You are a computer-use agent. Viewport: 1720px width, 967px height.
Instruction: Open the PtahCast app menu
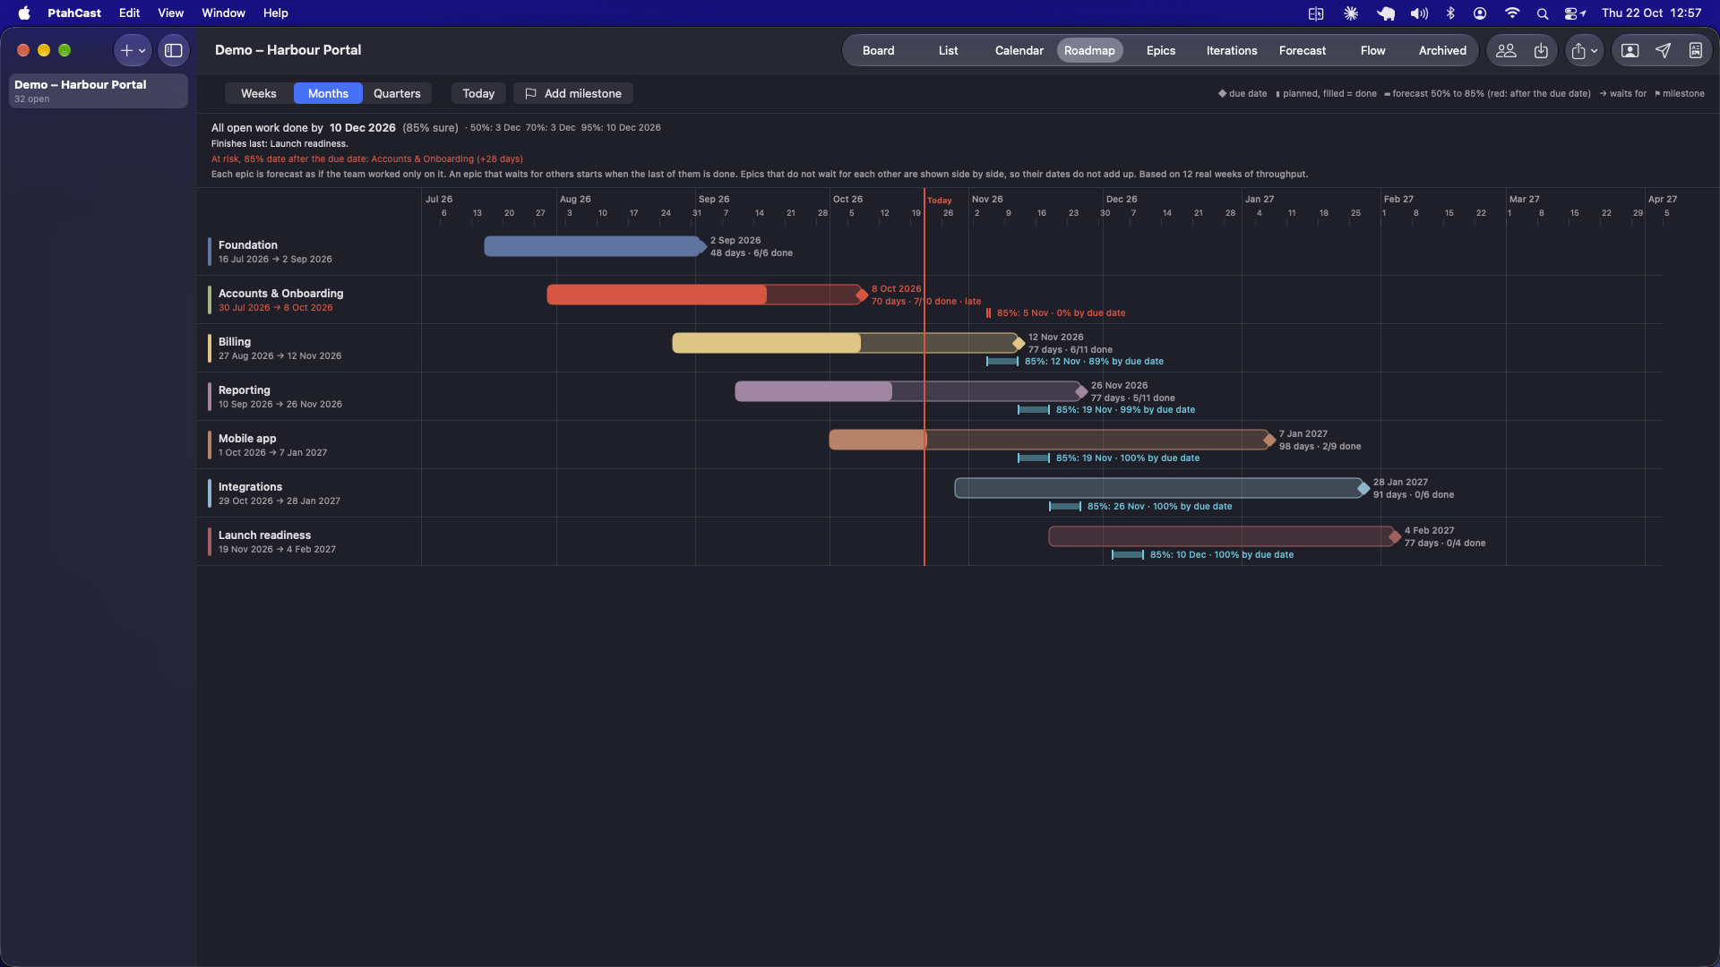(x=74, y=13)
